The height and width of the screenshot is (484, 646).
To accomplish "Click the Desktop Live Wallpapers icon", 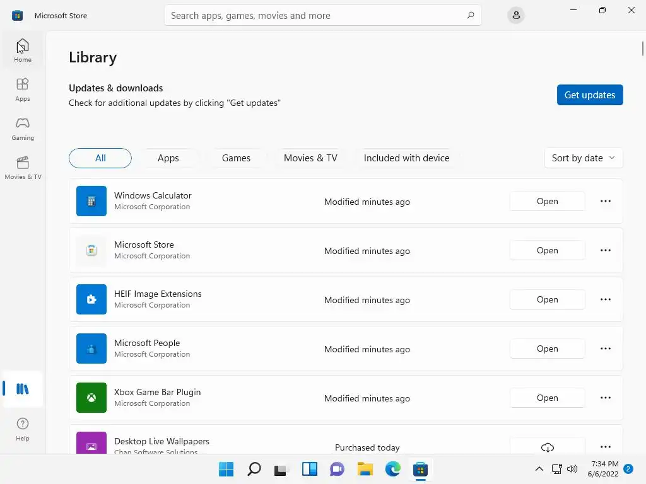I will [91, 443].
